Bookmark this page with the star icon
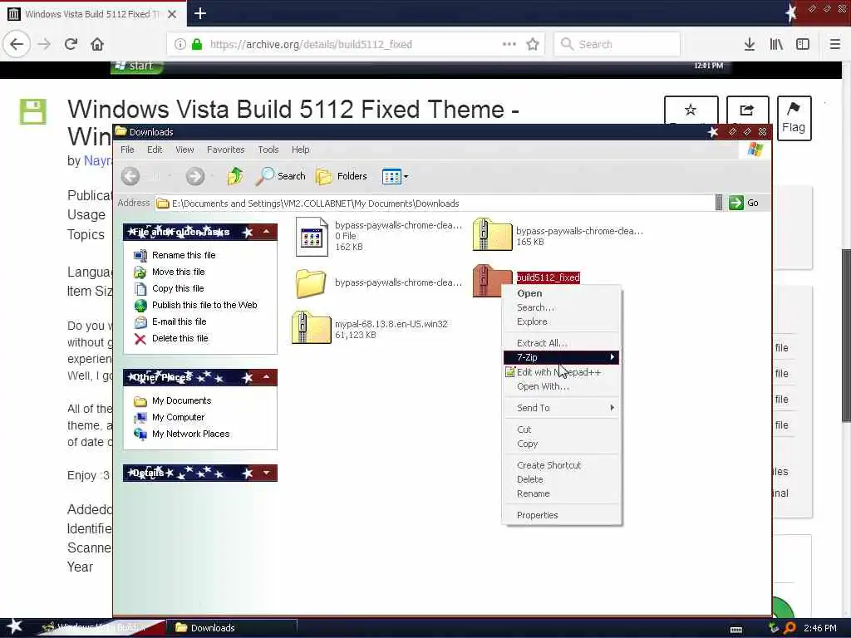Screen dimensions: 851x638 533,45
